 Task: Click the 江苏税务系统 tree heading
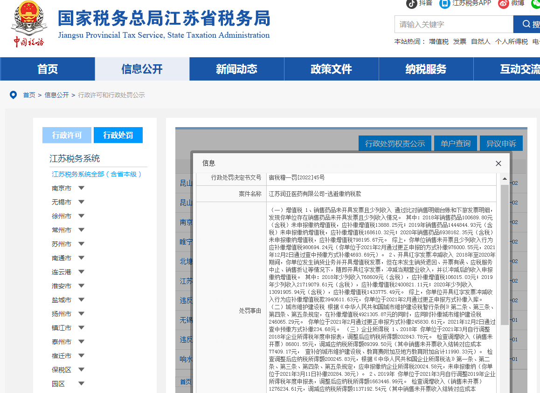tap(75, 158)
